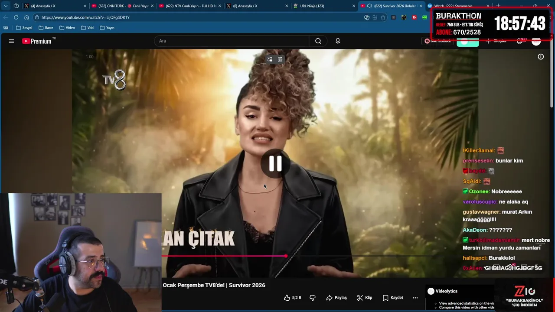Switch to CNN TÜRK Canlı Yayın tab

(x=124, y=6)
